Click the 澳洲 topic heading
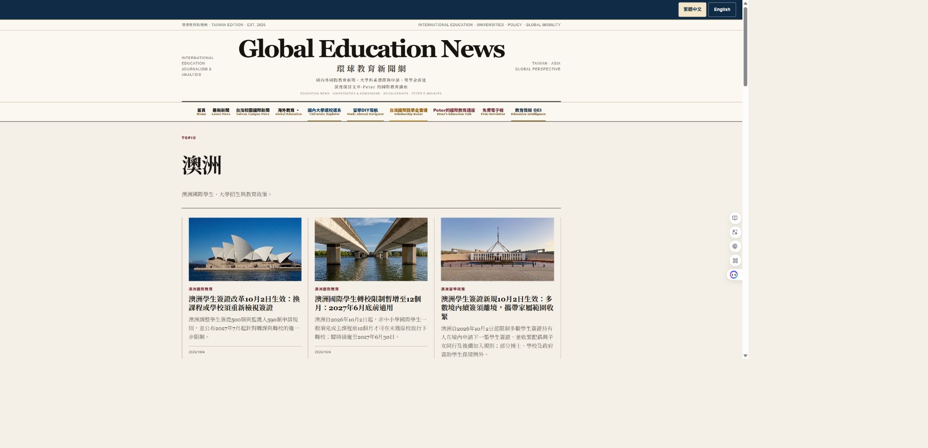 tap(202, 165)
